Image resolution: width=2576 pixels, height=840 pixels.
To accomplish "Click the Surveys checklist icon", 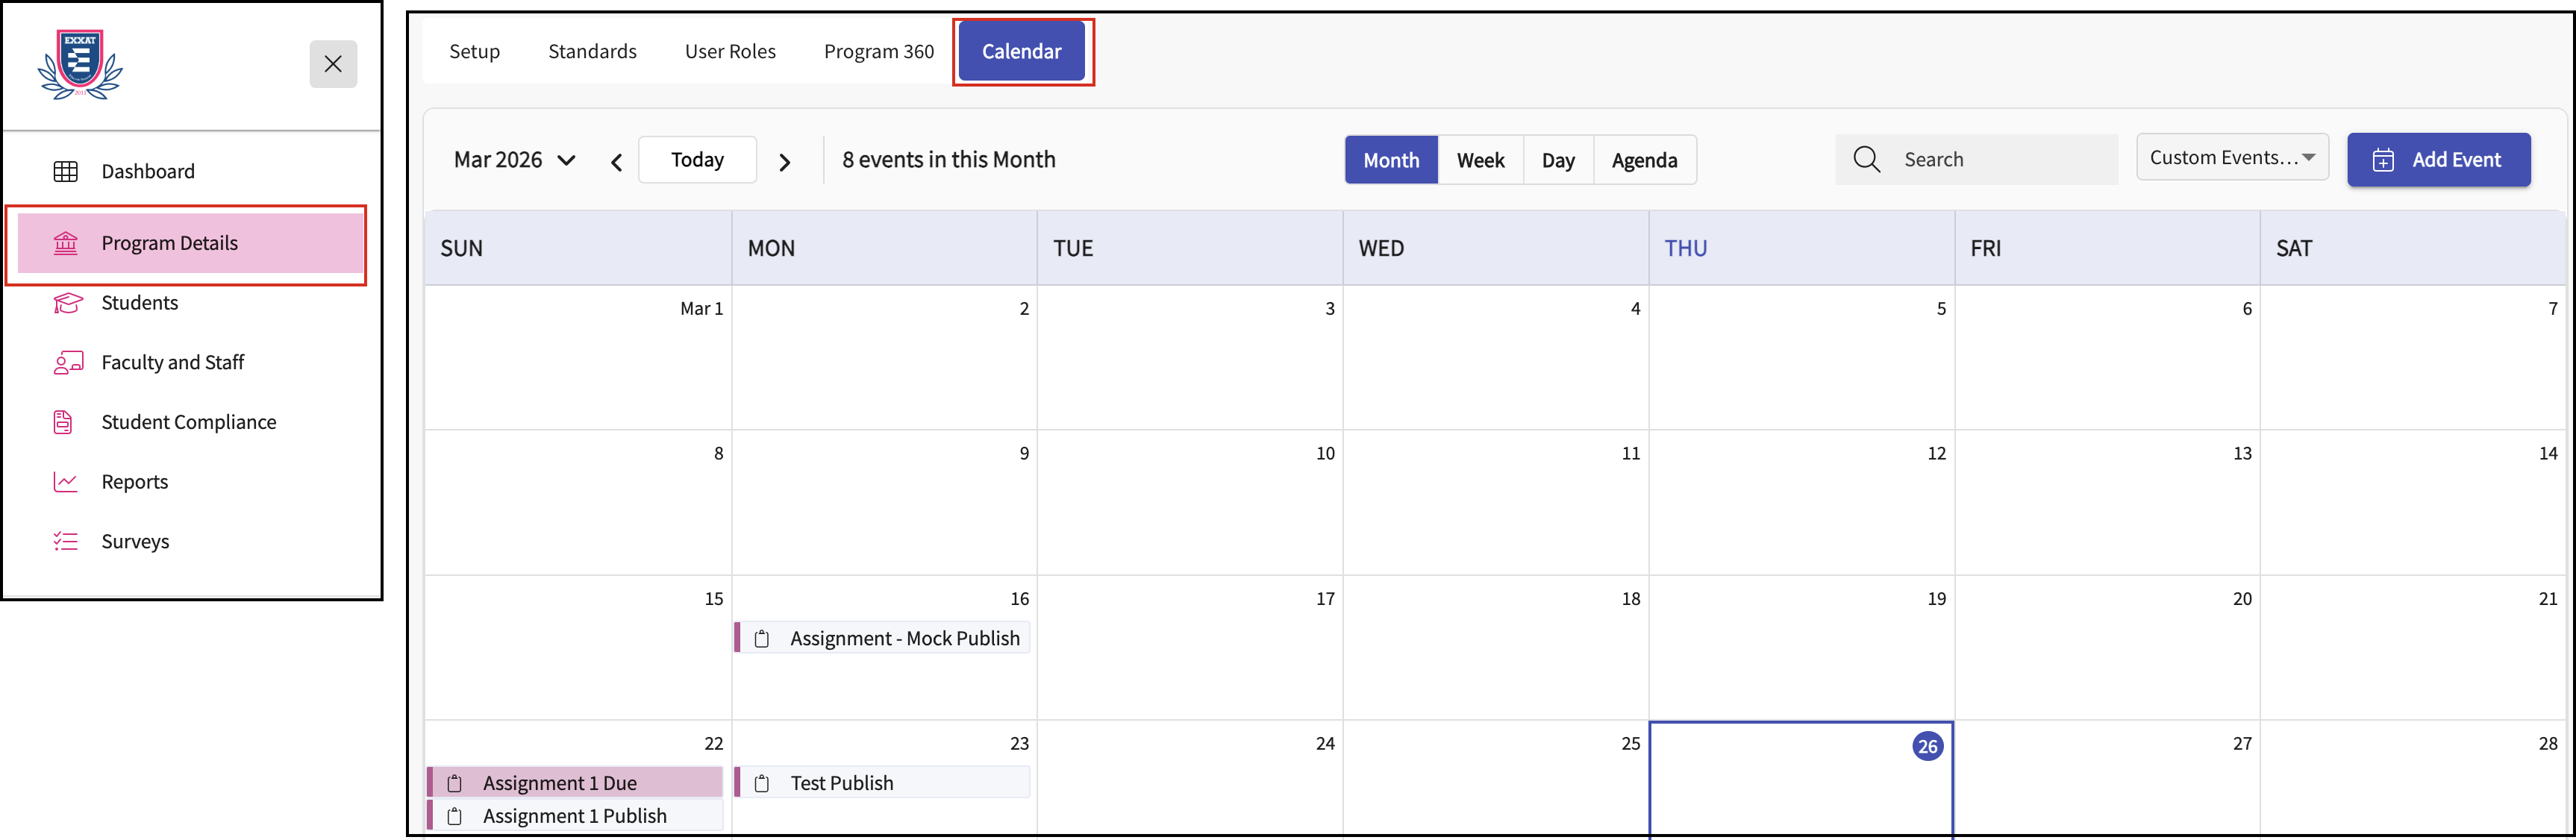I will (x=66, y=542).
